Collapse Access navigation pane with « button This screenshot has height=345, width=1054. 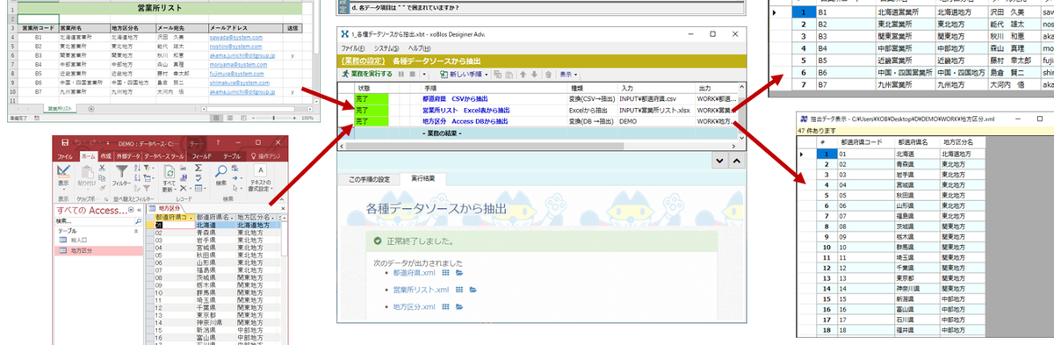point(139,210)
